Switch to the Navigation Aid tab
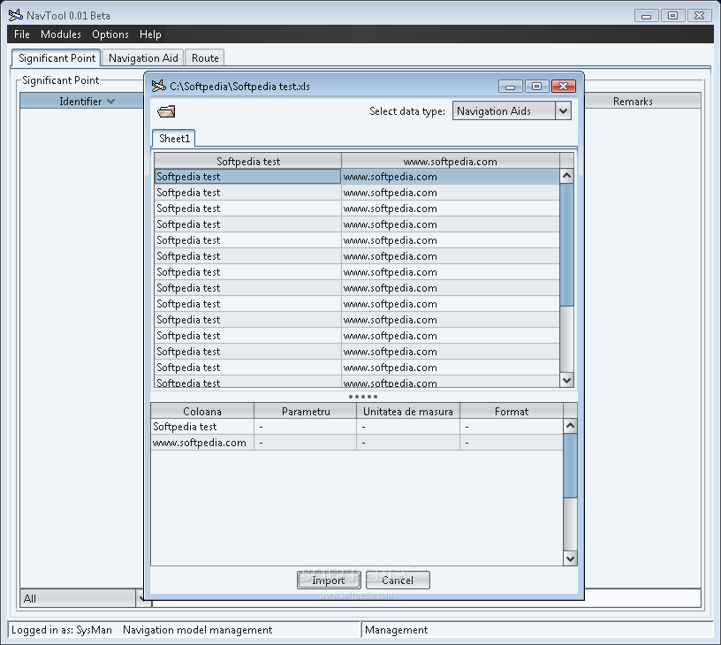Viewport: 721px width, 645px height. (x=143, y=58)
